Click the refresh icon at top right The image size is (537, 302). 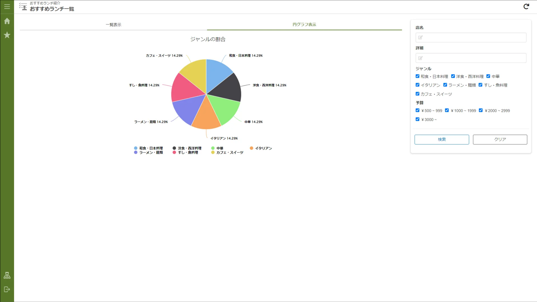526,6
